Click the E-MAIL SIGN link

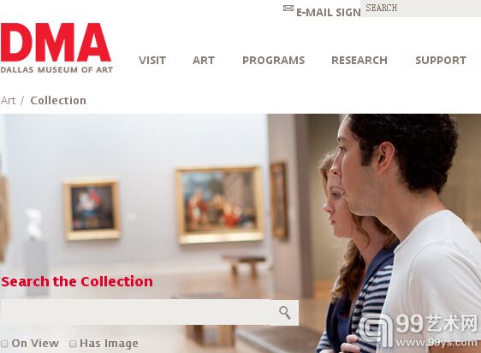tap(329, 13)
